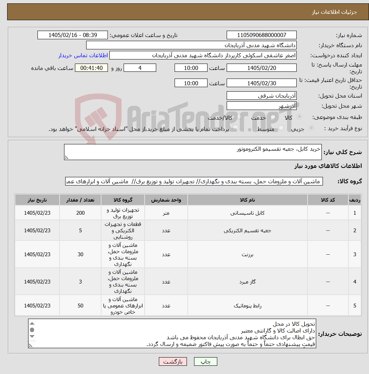Click need date in گاز مبرد row
This screenshot has height=374, width=369.
click(37, 282)
